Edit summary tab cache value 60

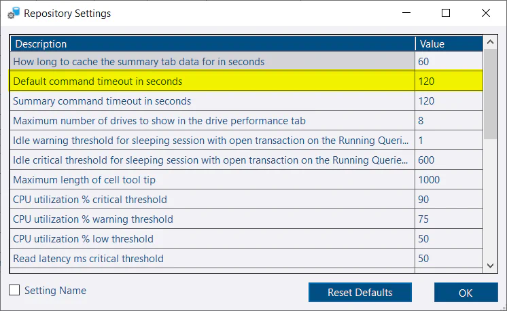click(x=449, y=62)
